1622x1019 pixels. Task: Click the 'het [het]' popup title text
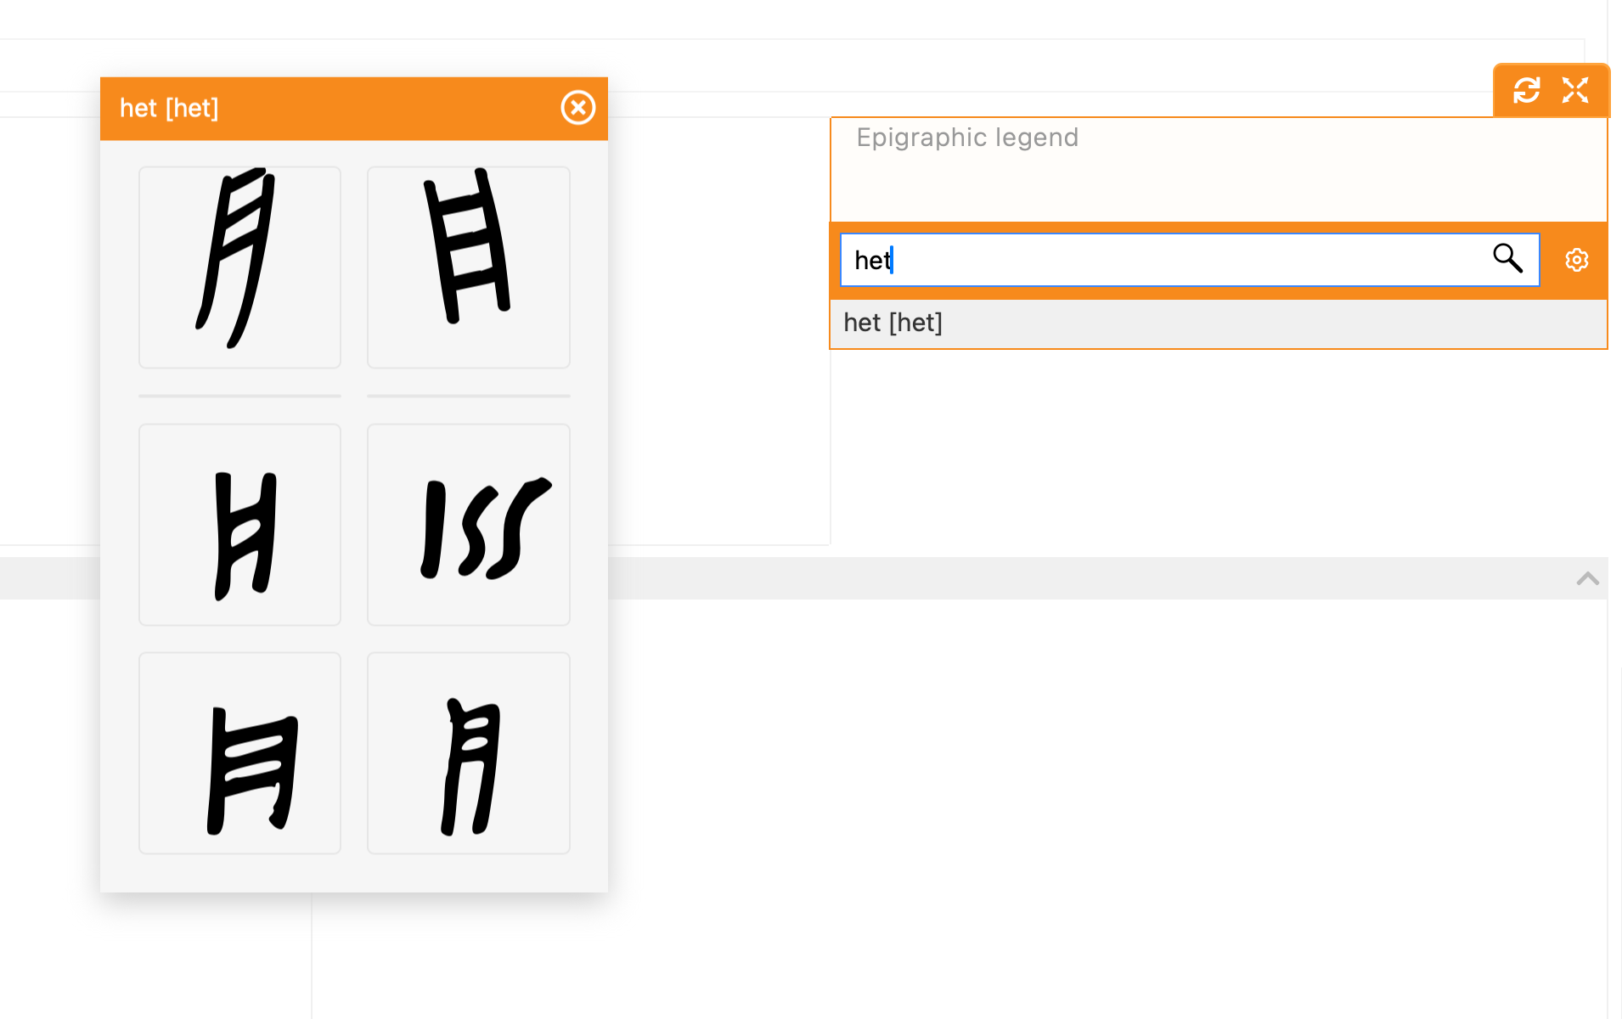coord(169,109)
